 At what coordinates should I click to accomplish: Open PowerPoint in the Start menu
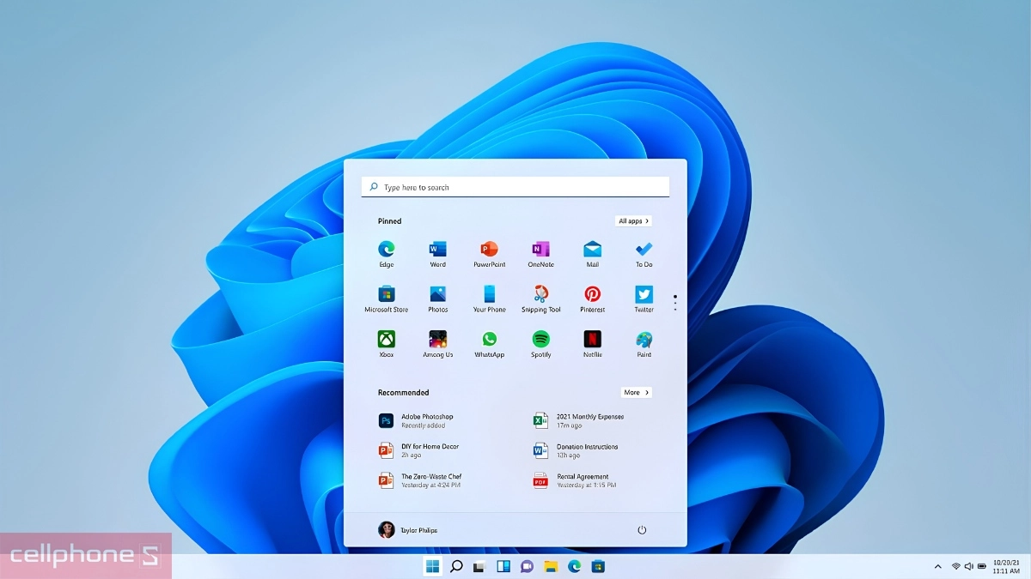pos(490,254)
